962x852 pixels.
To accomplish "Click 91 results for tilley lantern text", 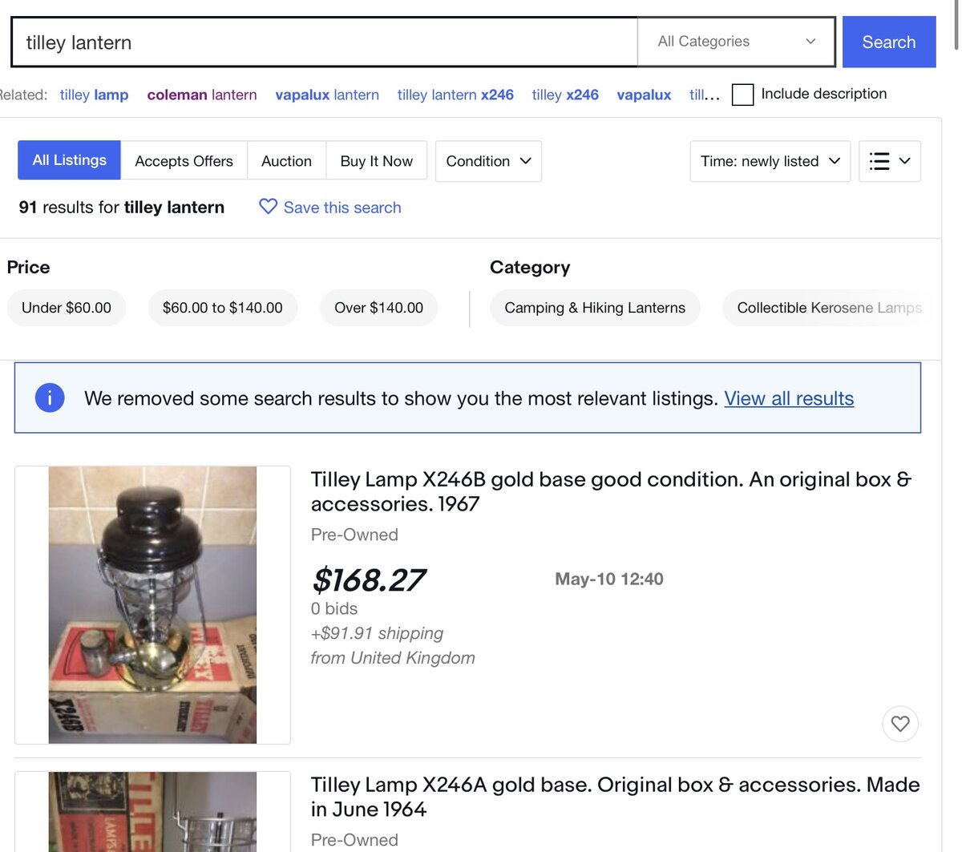I will (122, 207).
